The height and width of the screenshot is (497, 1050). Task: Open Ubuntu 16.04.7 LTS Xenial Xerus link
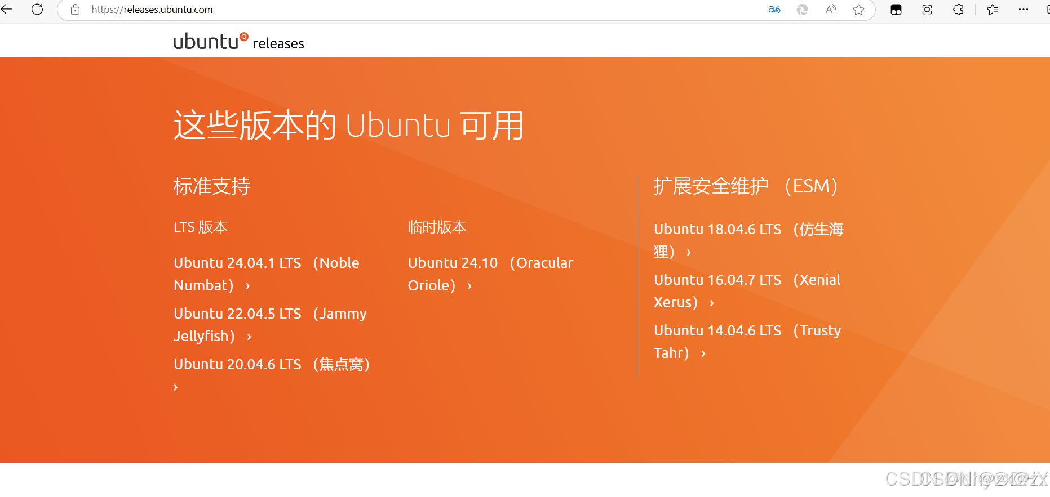[747, 291]
